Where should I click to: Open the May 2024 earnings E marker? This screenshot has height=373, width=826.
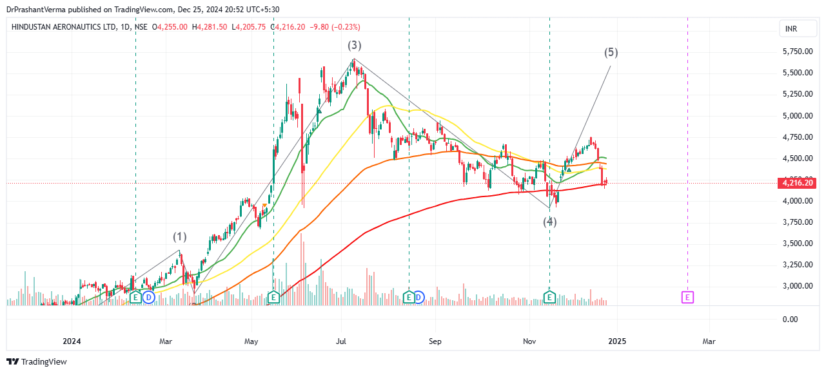click(x=274, y=297)
